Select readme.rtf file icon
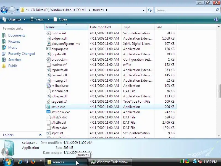 [49, 65]
